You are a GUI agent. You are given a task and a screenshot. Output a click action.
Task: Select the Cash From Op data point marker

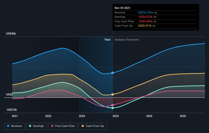point(113,94)
